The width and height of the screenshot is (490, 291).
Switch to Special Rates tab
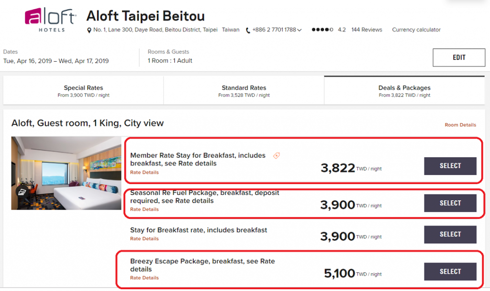point(83,91)
